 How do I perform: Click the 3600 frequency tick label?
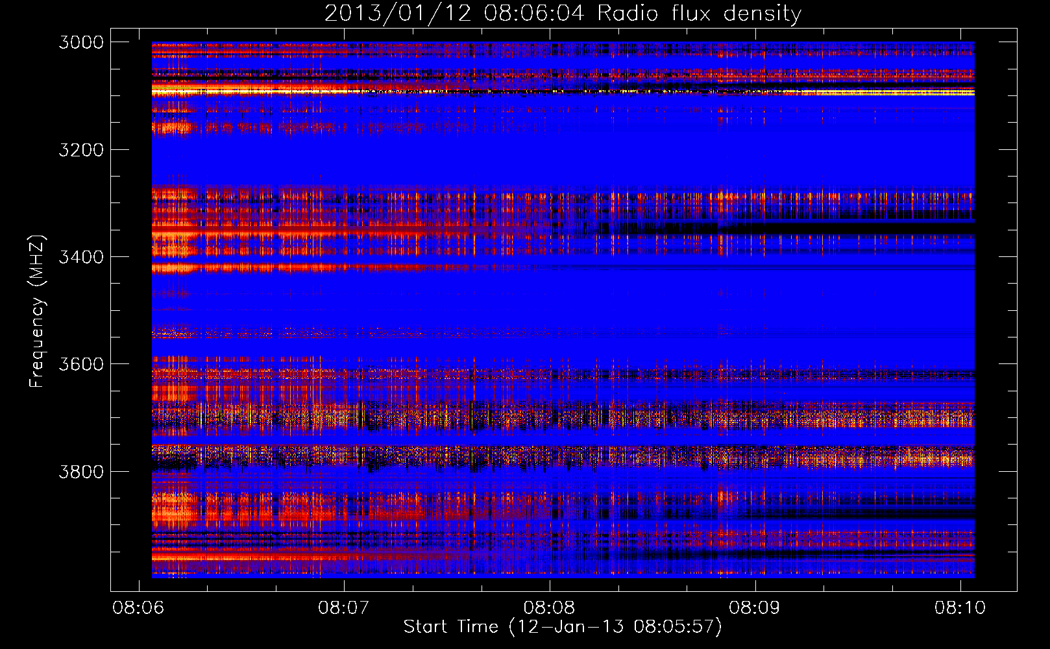point(81,364)
